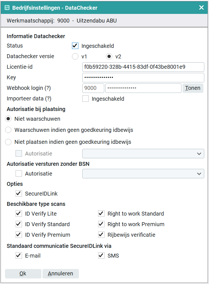Disable Rijbewijs verificatie scan type
This screenshot has height=284, width=209.
pos(101,235)
